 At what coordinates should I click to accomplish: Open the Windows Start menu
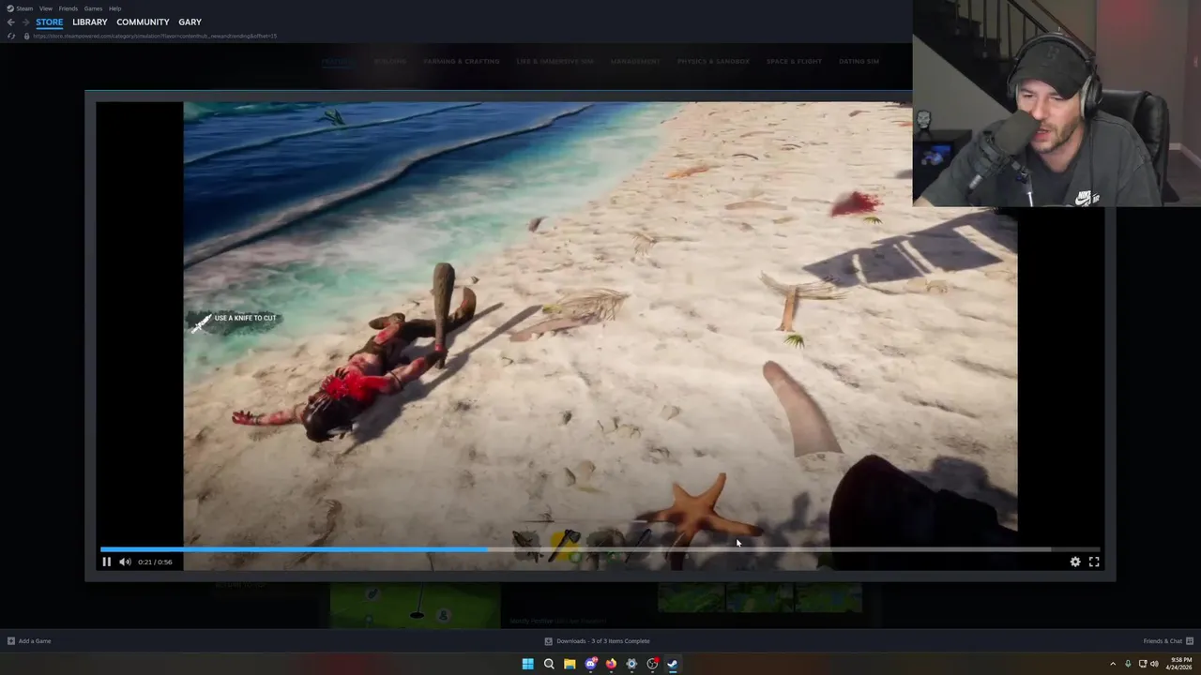pyautogui.click(x=527, y=664)
